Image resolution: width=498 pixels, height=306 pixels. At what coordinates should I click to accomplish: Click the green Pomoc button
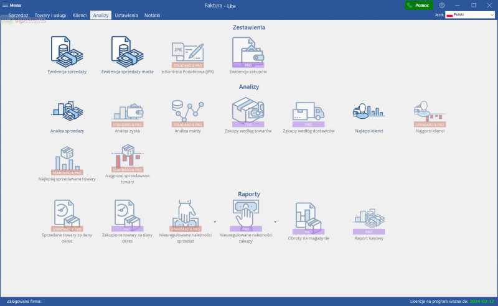click(419, 5)
